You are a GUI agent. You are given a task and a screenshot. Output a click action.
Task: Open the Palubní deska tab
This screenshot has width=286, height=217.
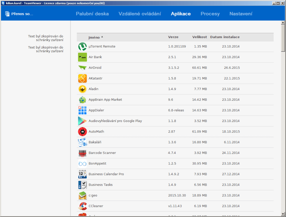pos(92,14)
